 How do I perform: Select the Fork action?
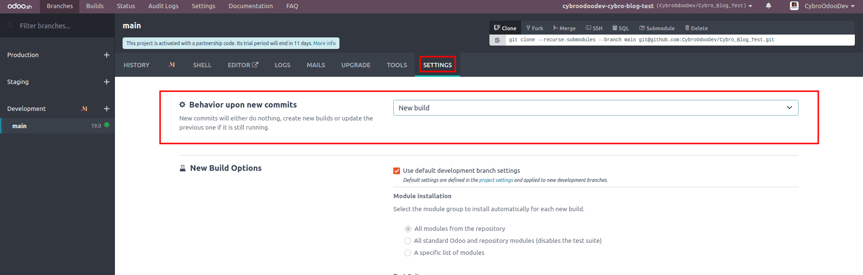pos(535,28)
